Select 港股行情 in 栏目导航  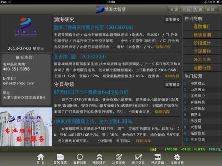(x=202, y=68)
